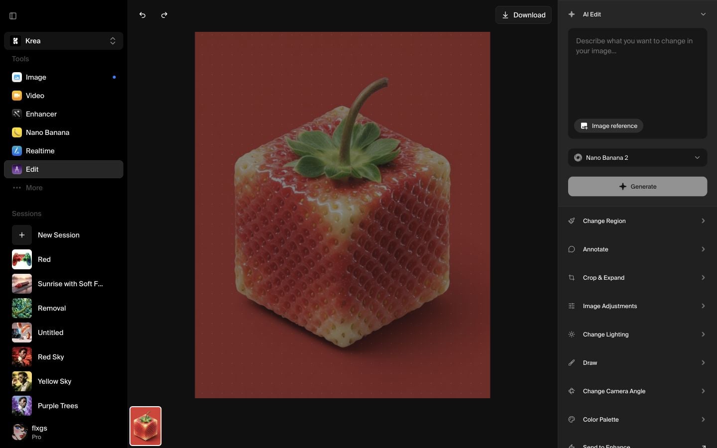Image resolution: width=717 pixels, height=448 pixels.
Task: Click the Change Camera Angle icon
Action: tap(572, 391)
